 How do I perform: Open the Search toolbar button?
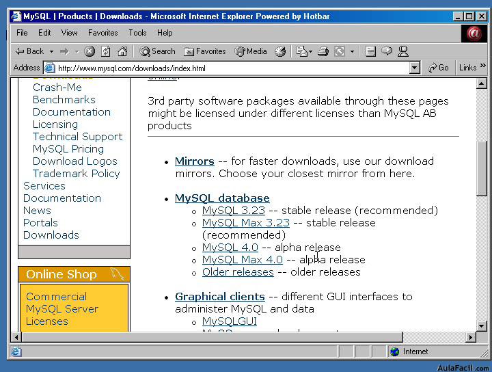tap(157, 51)
